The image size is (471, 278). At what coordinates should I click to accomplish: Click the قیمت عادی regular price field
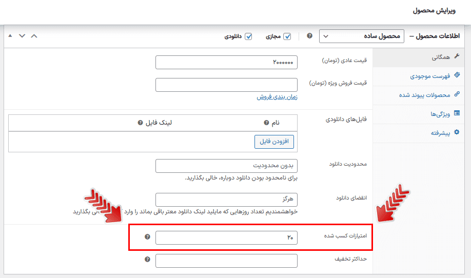pyautogui.click(x=226, y=62)
